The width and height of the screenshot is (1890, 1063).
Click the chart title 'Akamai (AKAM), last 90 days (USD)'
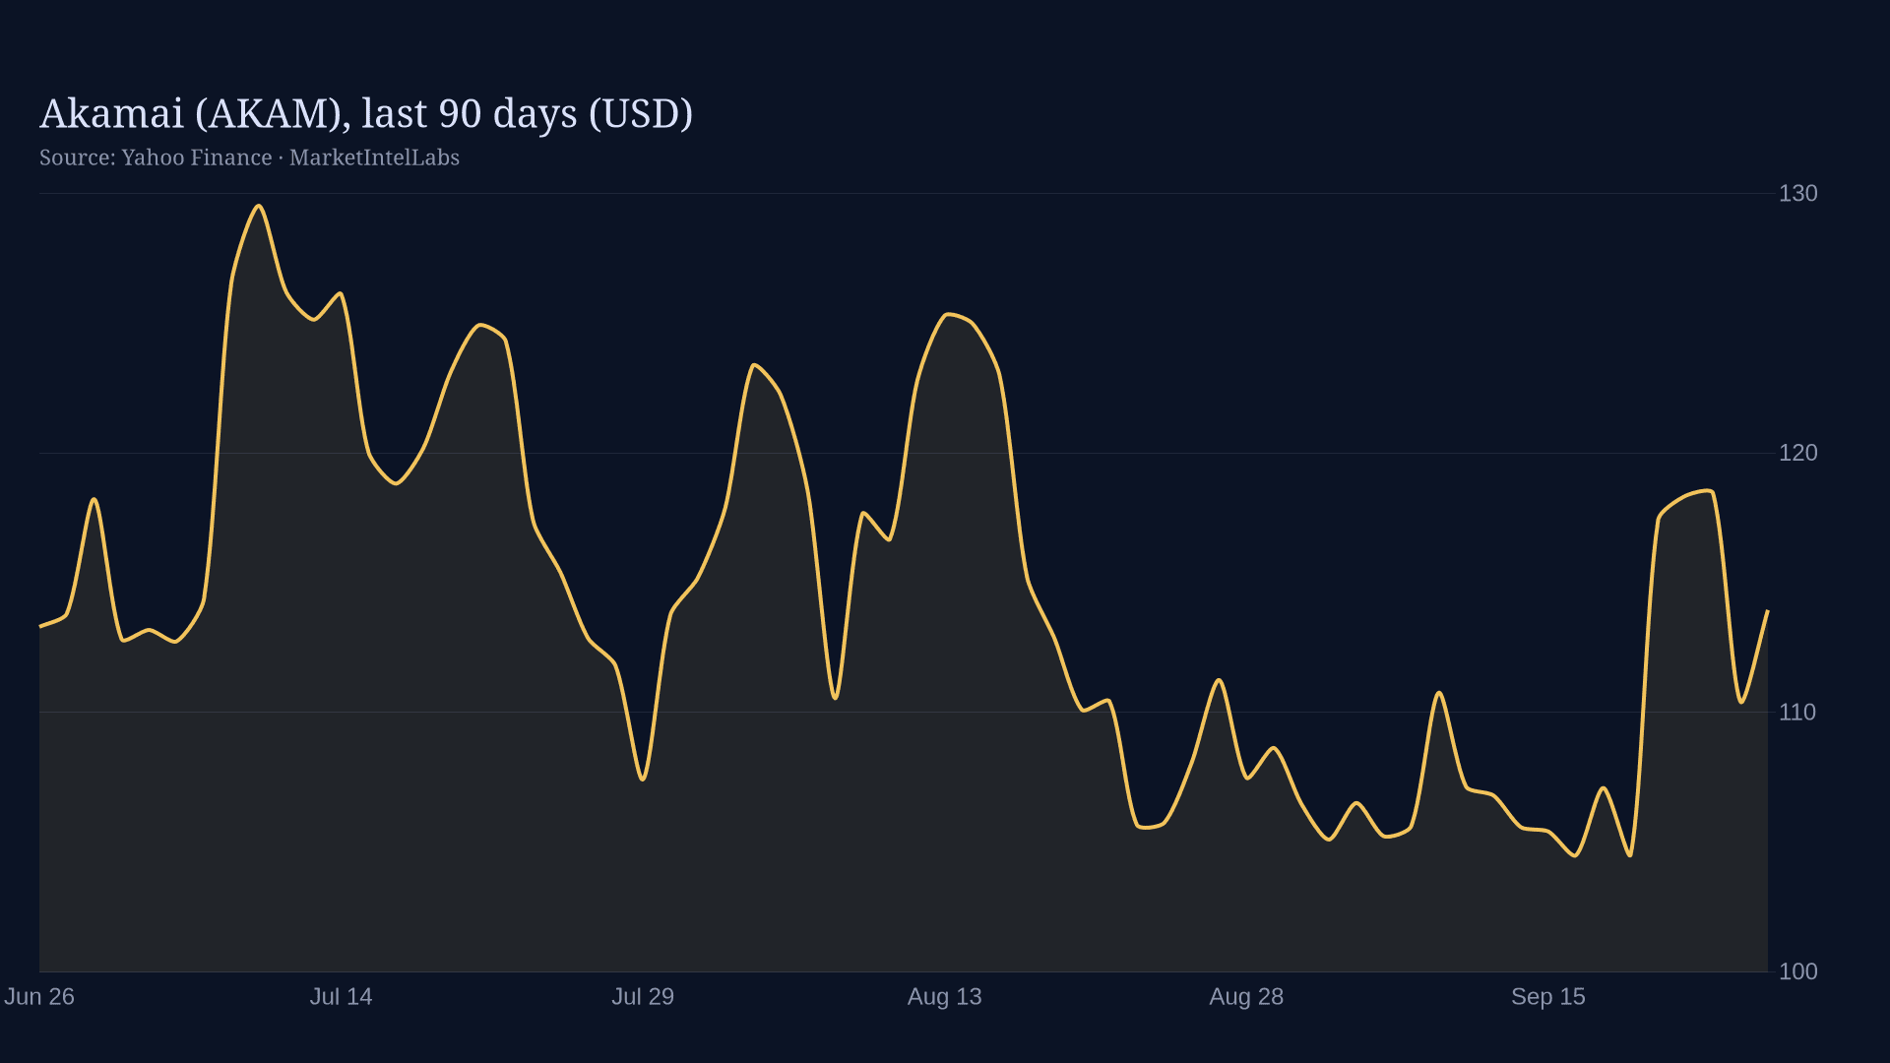click(366, 114)
